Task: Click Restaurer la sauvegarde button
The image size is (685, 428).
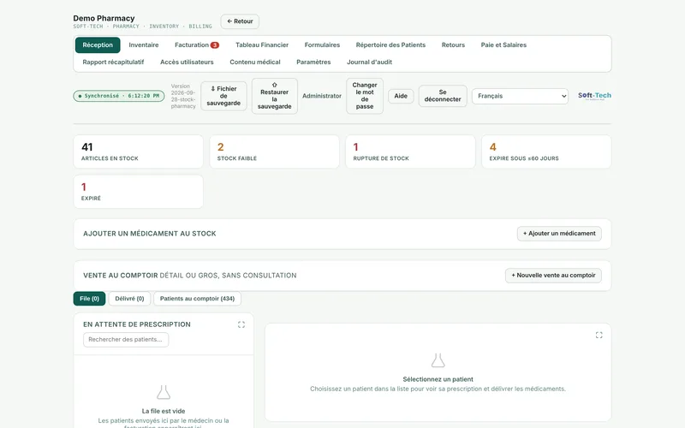Action: click(x=274, y=96)
